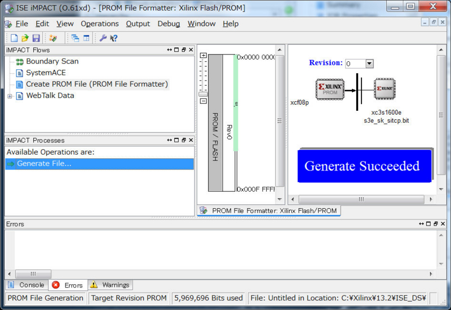
Task: Click the 5,969,696 Bits used status
Action: [x=208, y=298]
